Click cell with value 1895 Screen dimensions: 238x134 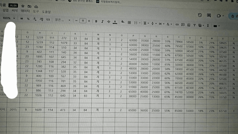tap(39, 57)
